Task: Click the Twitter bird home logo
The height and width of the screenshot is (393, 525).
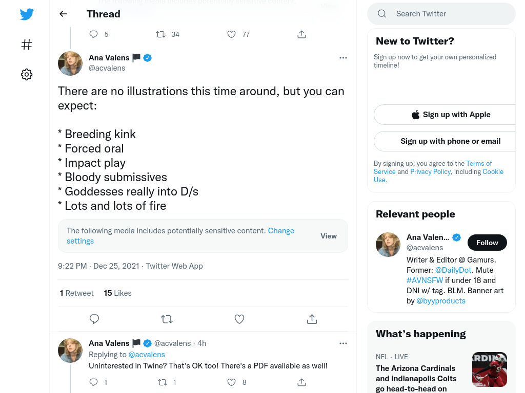Action: pos(27,14)
